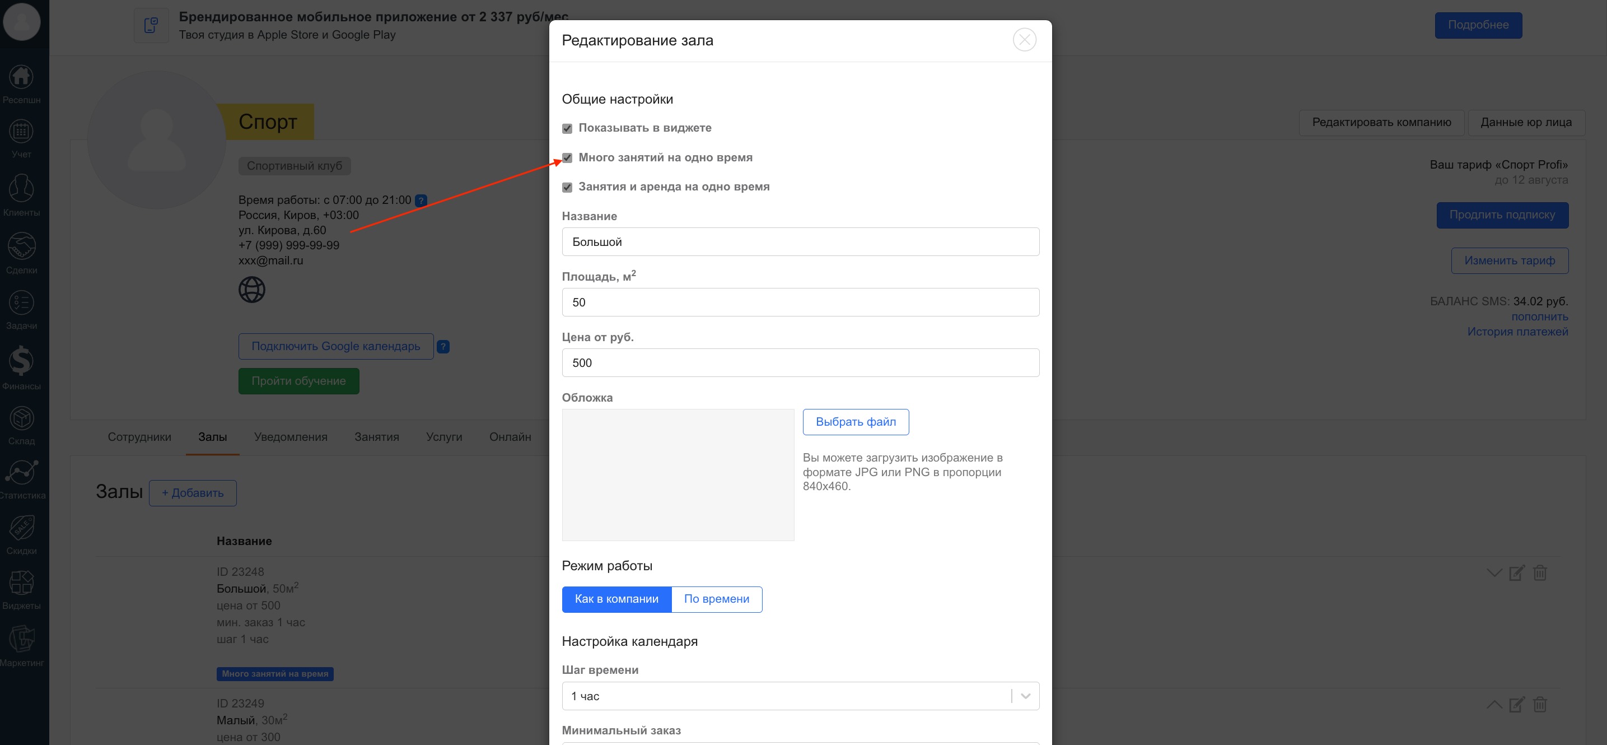Select the По времени work mode
Image resolution: width=1607 pixels, height=745 pixels.
pyautogui.click(x=716, y=599)
